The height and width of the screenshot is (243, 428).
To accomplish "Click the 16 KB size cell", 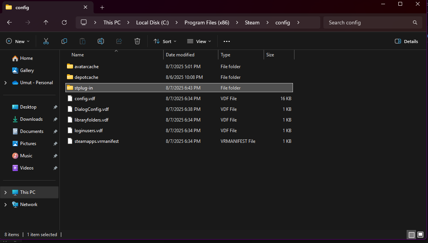I will 286,98.
